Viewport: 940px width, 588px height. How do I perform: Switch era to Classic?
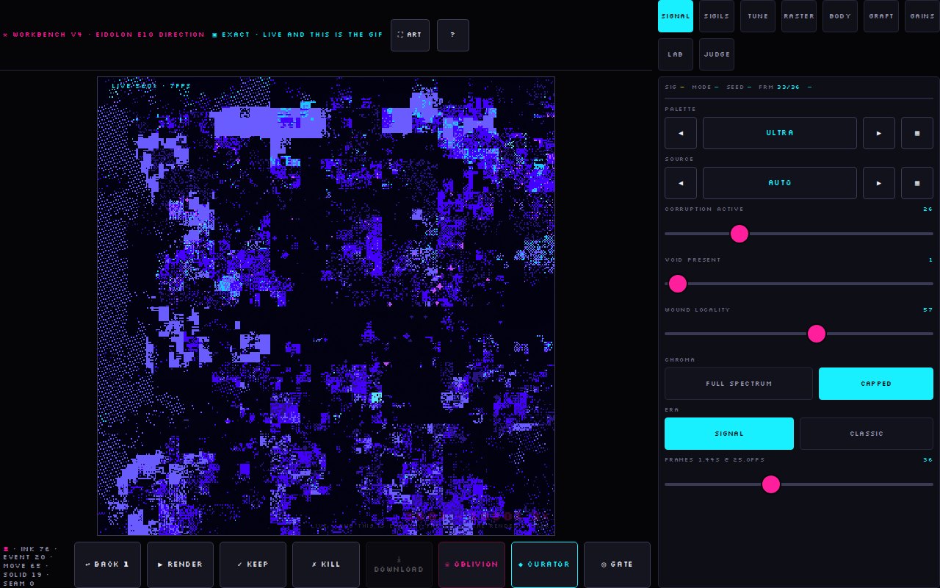(x=867, y=434)
